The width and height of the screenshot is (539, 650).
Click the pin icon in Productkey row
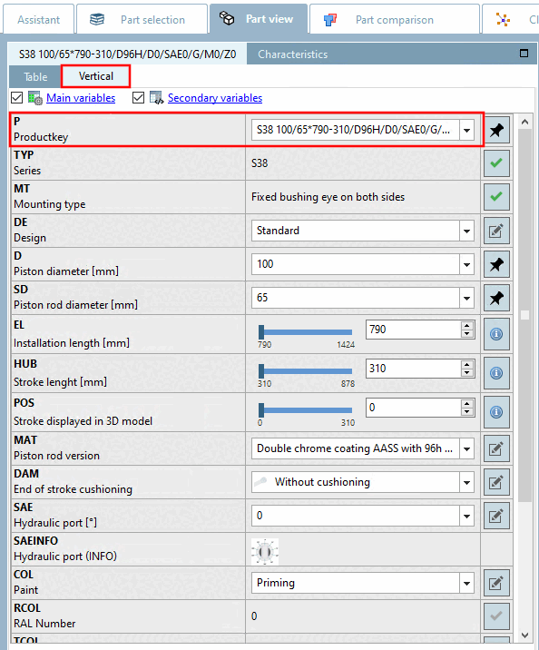(496, 130)
